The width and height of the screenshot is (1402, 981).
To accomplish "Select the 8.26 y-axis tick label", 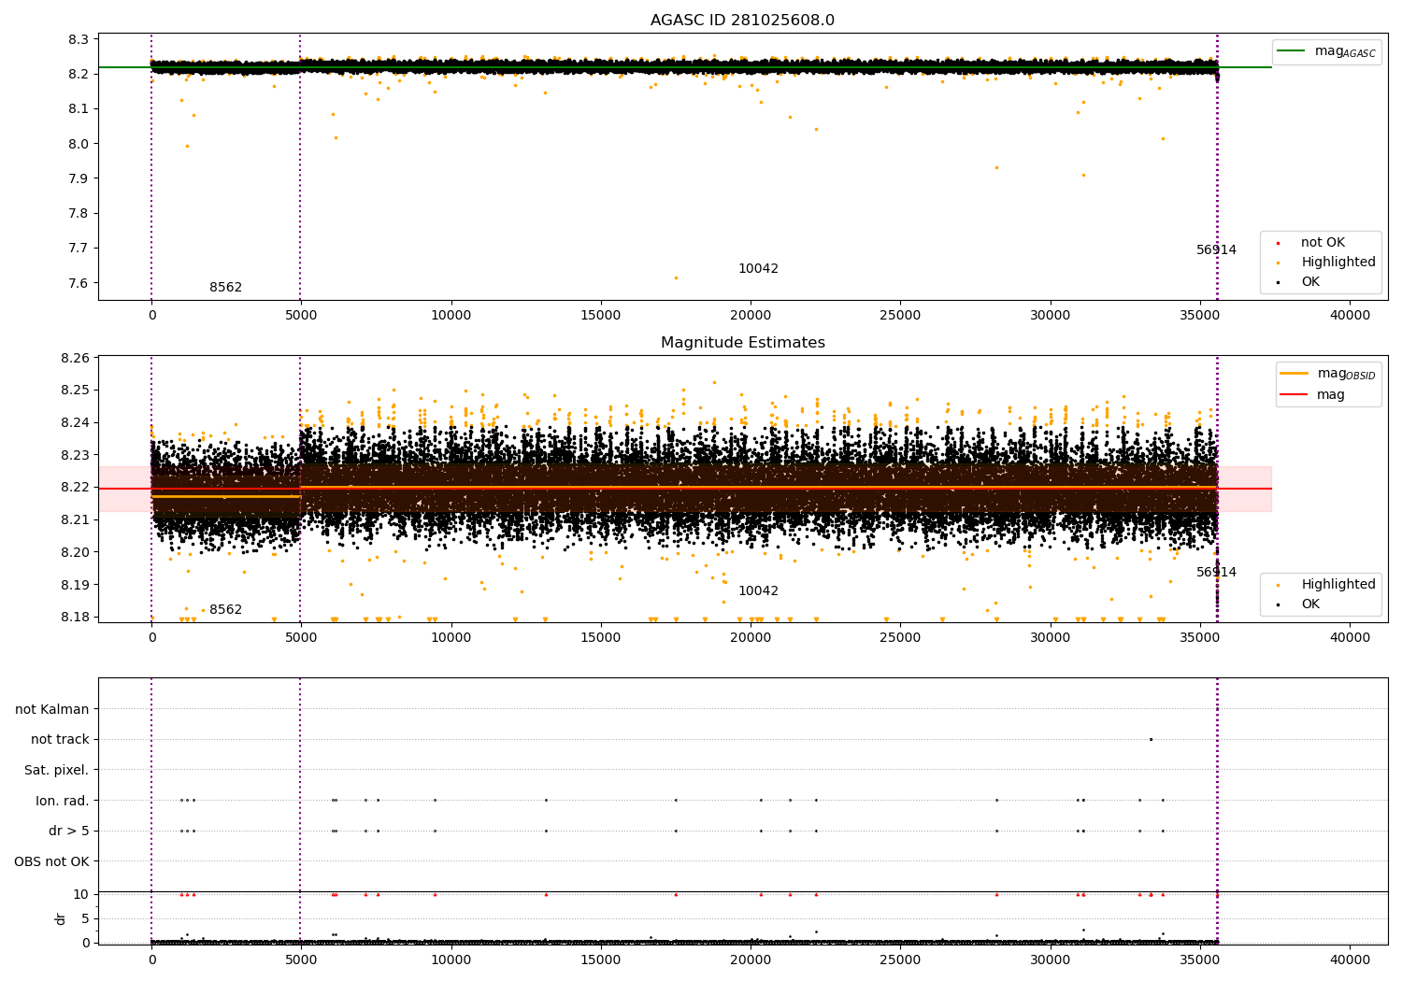I will click(x=76, y=358).
